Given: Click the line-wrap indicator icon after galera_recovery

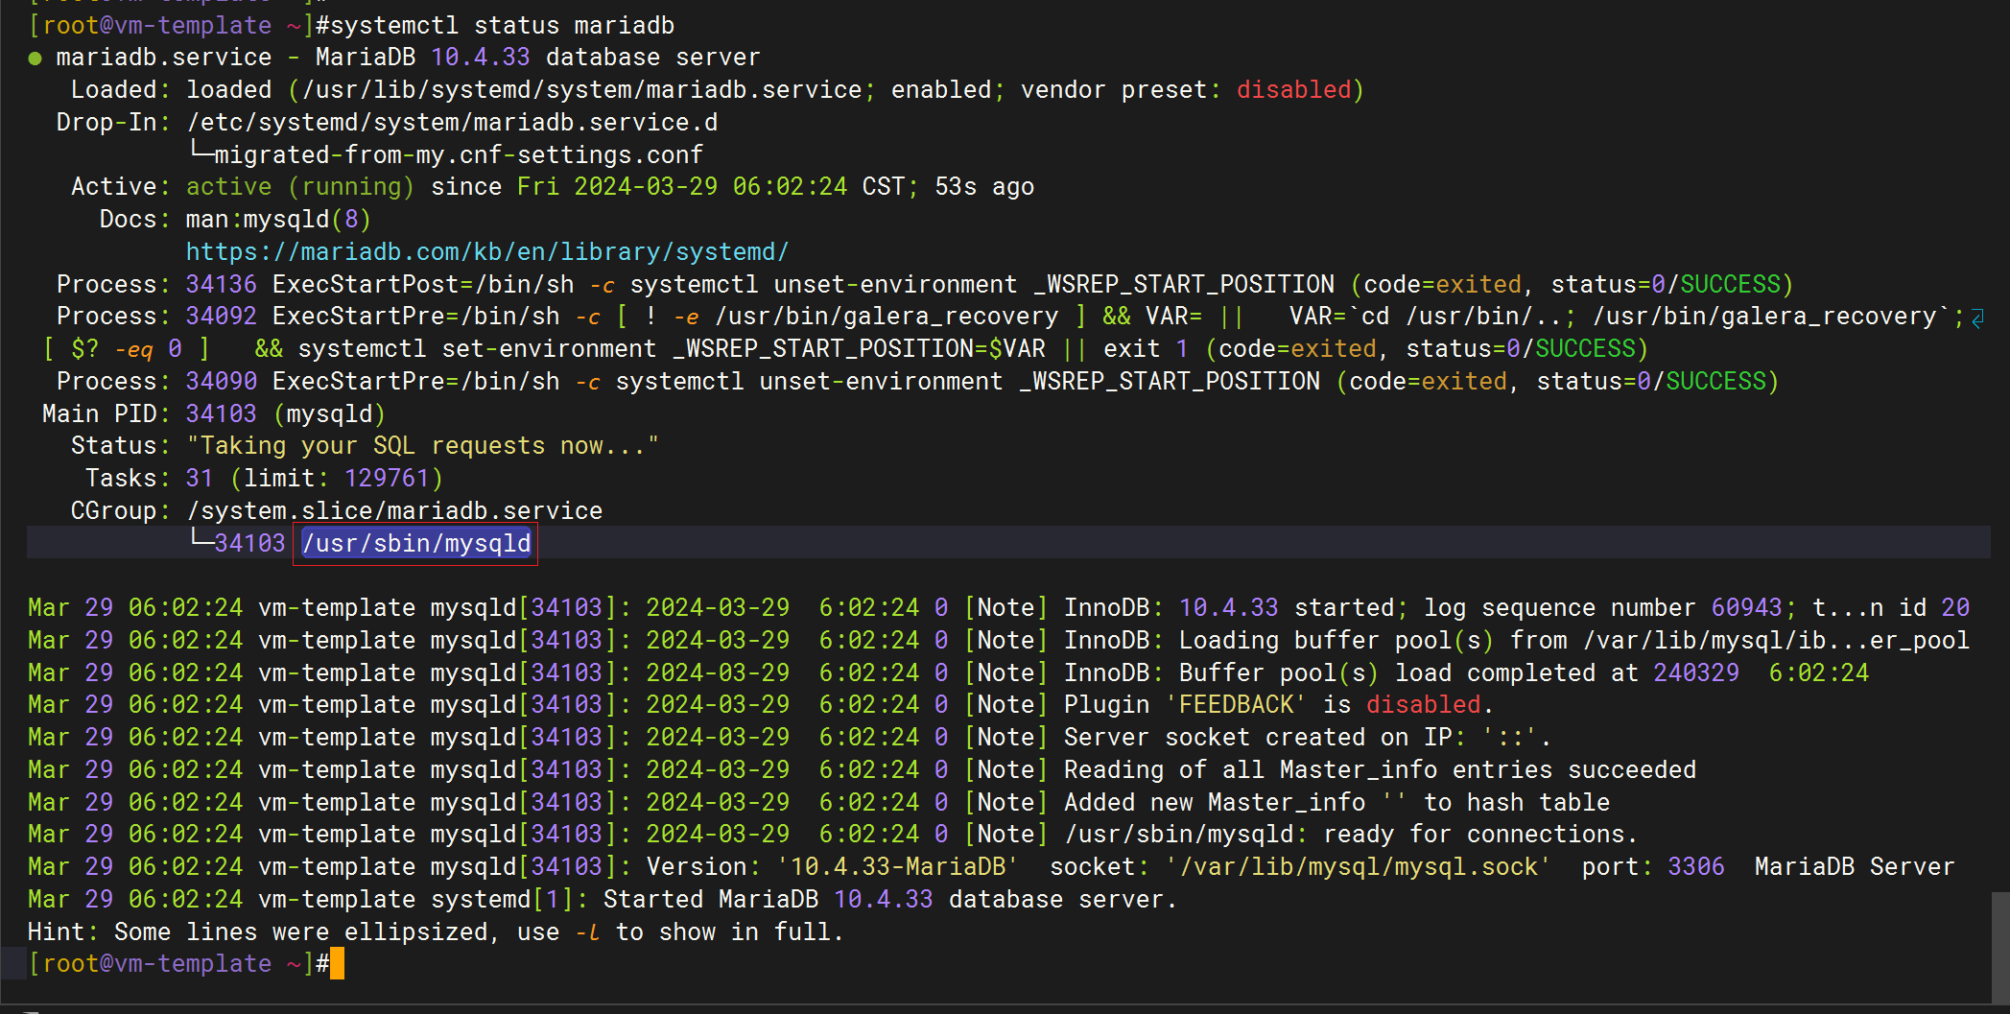Looking at the screenshot, I should pos(1977,318).
